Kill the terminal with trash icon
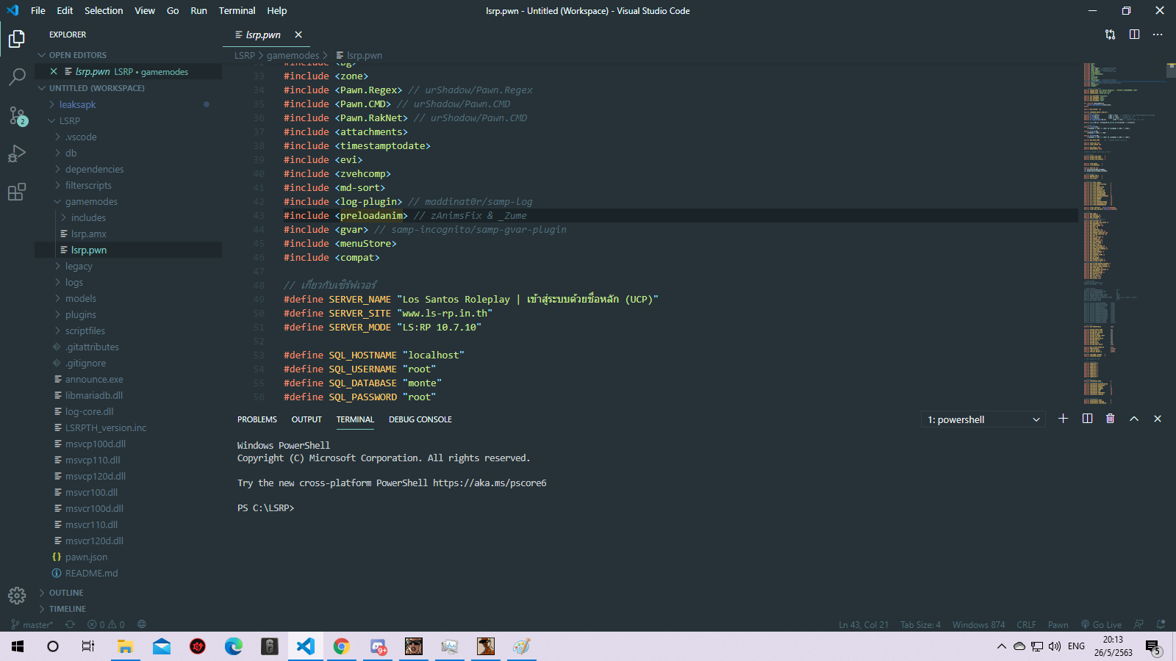The image size is (1176, 661). [1110, 419]
